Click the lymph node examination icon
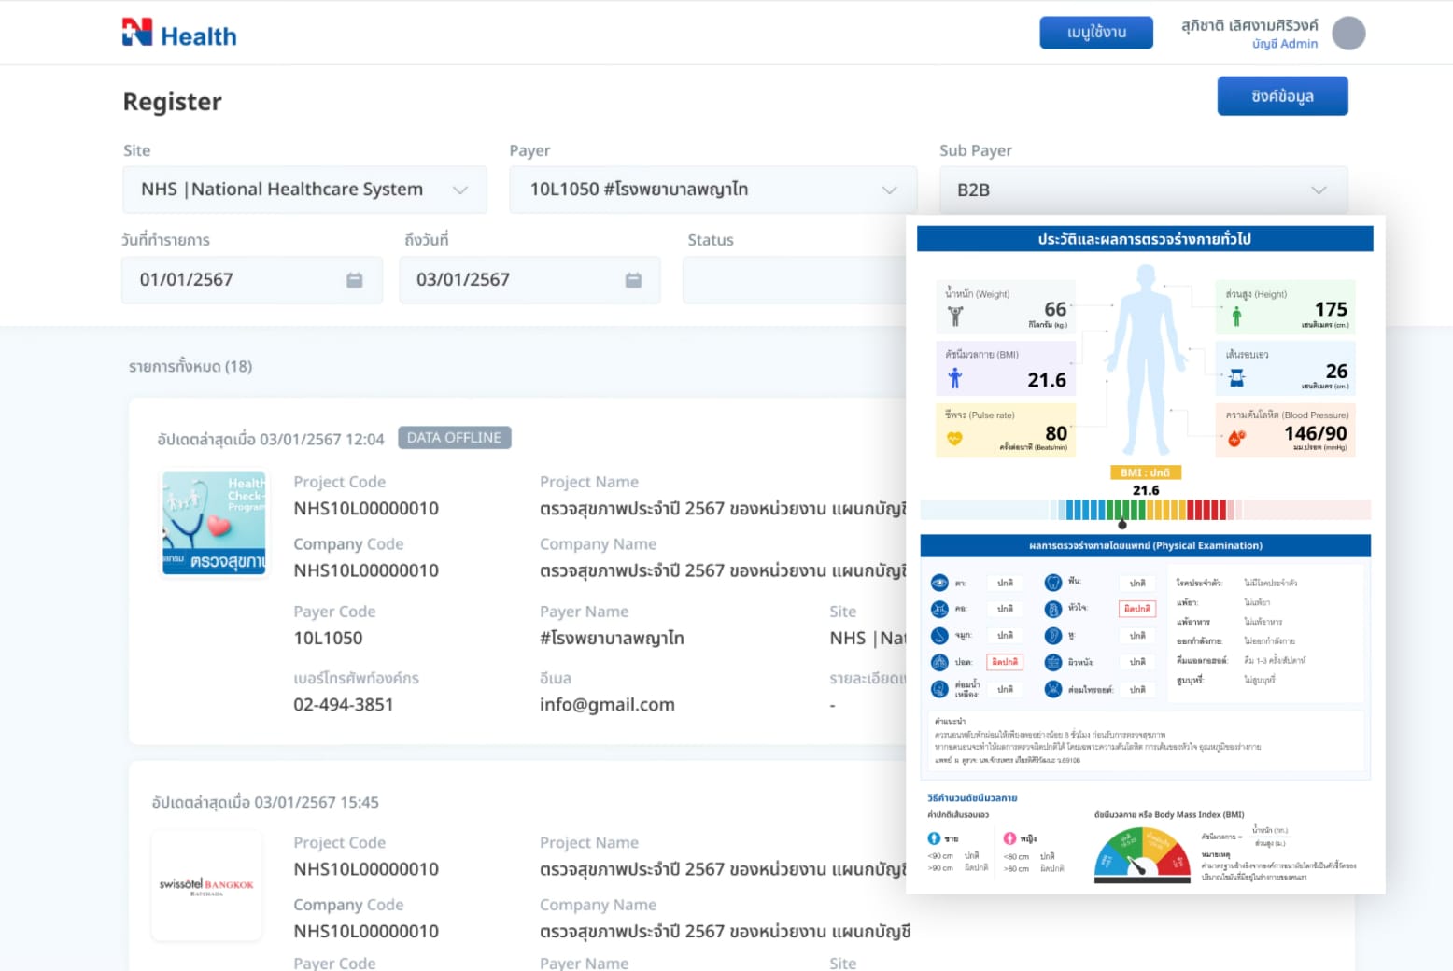 [939, 689]
